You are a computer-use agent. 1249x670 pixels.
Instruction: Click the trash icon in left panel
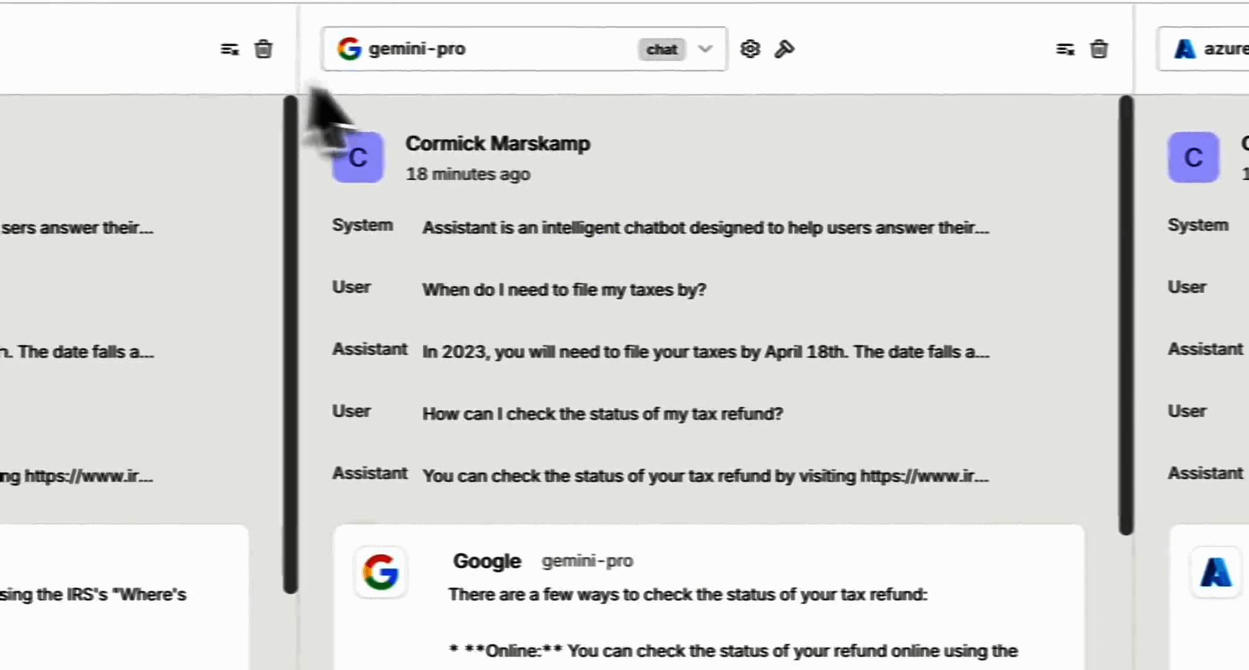[x=263, y=49]
